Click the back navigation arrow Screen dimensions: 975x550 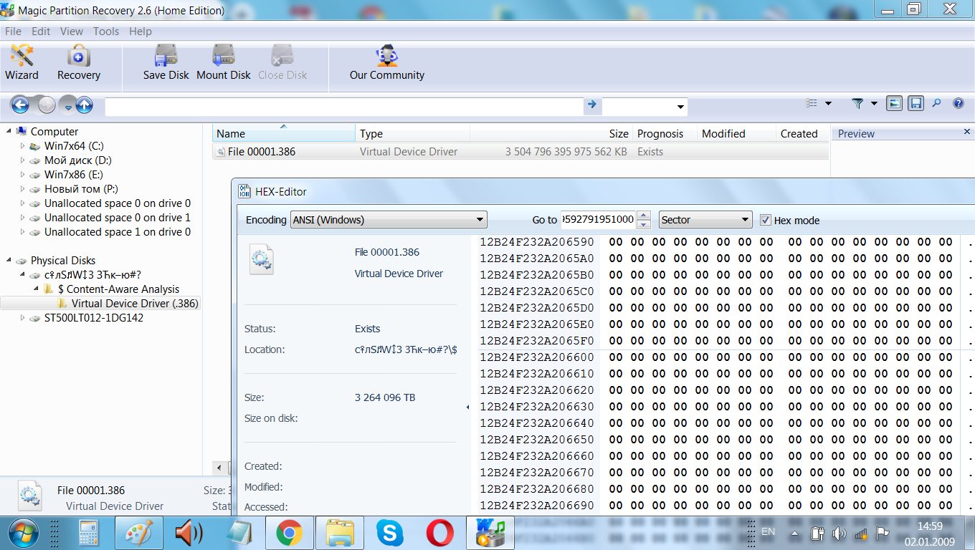click(x=20, y=105)
